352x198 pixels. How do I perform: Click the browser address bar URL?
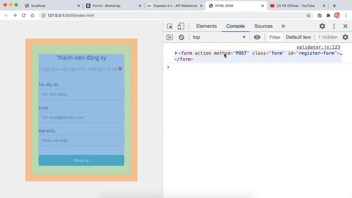coord(71,15)
